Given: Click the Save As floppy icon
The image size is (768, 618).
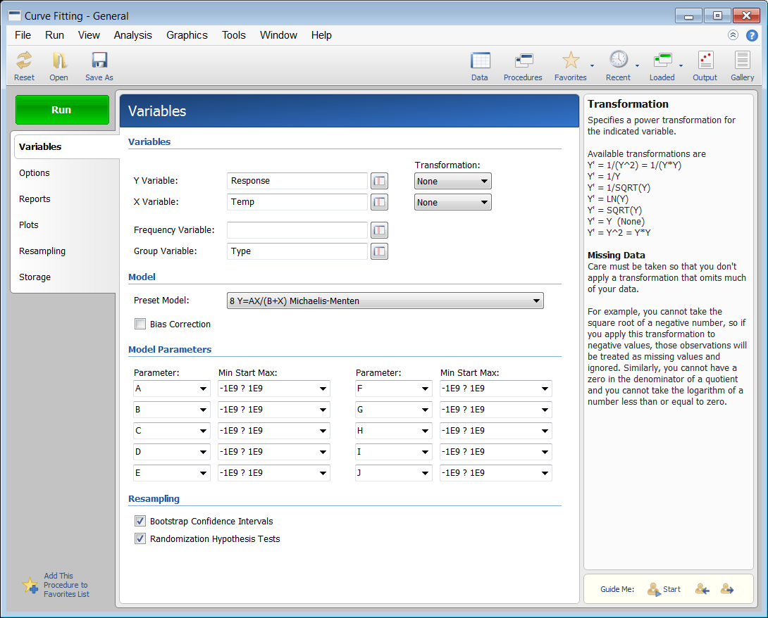Looking at the screenshot, I should [99, 61].
